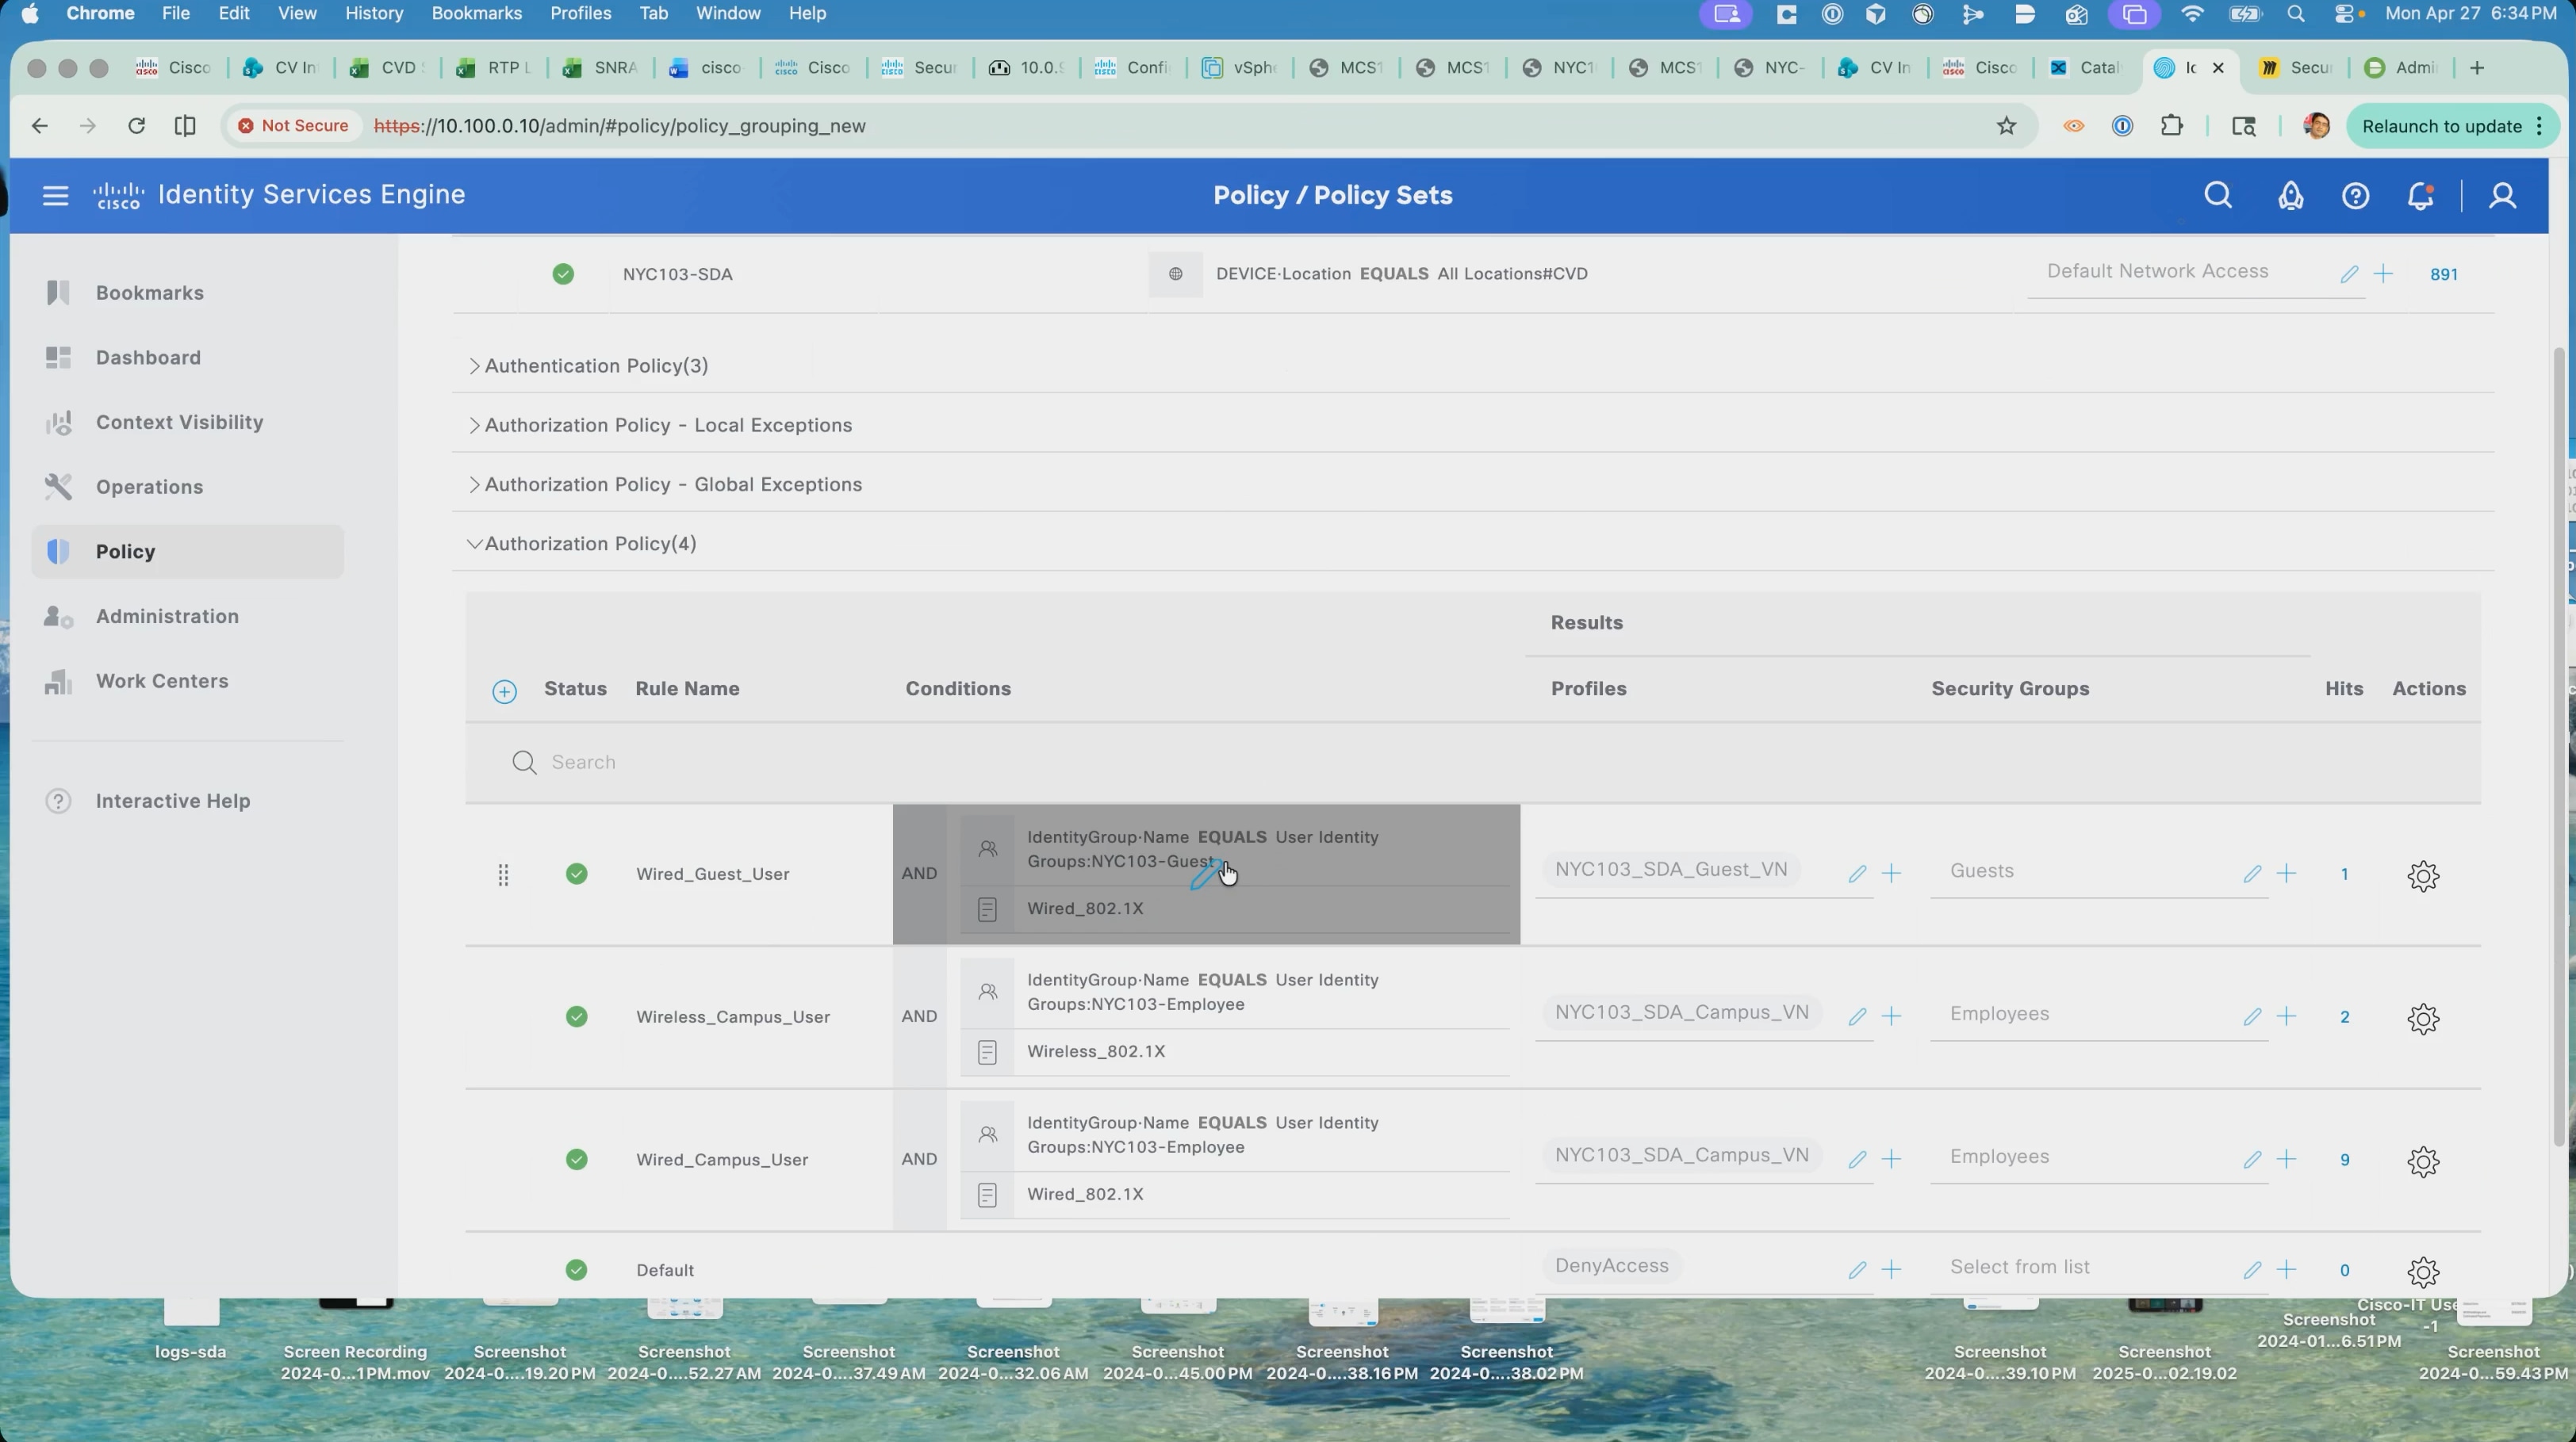Viewport: 2576px width, 1442px height.
Task: Open Policy in the left sidebar
Action: click(x=187, y=552)
